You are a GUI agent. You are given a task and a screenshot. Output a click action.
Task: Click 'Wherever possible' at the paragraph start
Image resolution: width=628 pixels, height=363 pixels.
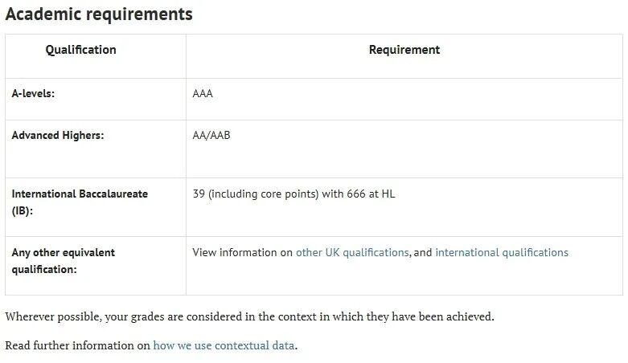pyautogui.click(x=51, y=316)
